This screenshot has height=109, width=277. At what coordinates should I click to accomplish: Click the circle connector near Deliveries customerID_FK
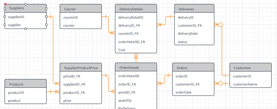pos(220,25)
